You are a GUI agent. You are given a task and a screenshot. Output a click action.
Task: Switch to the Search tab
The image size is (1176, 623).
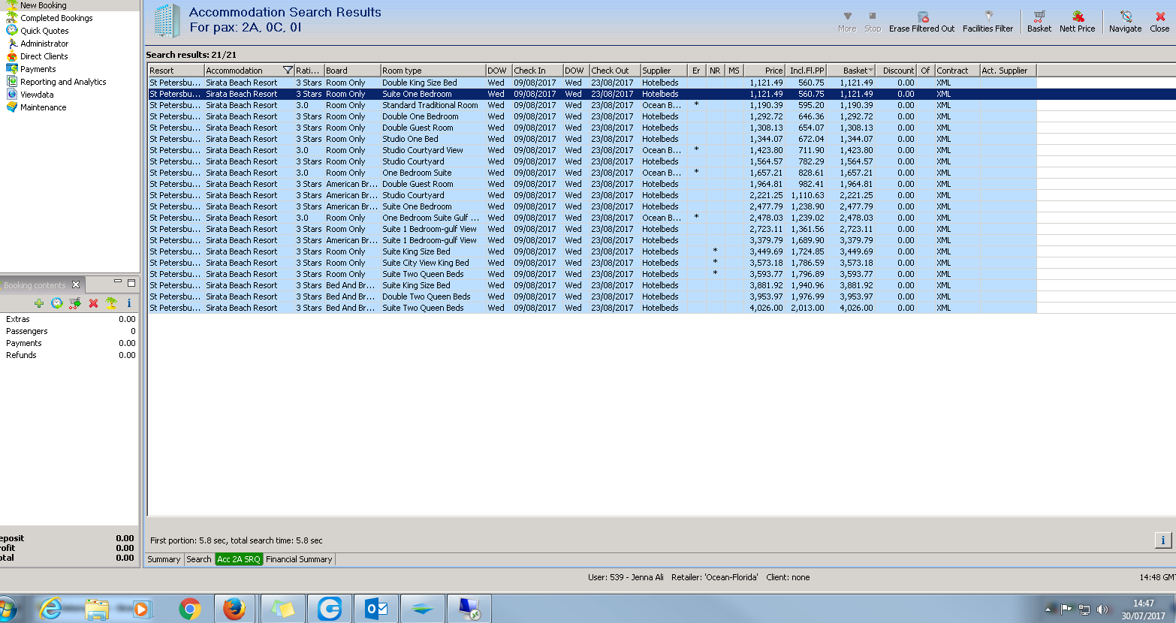click(199, 559)
